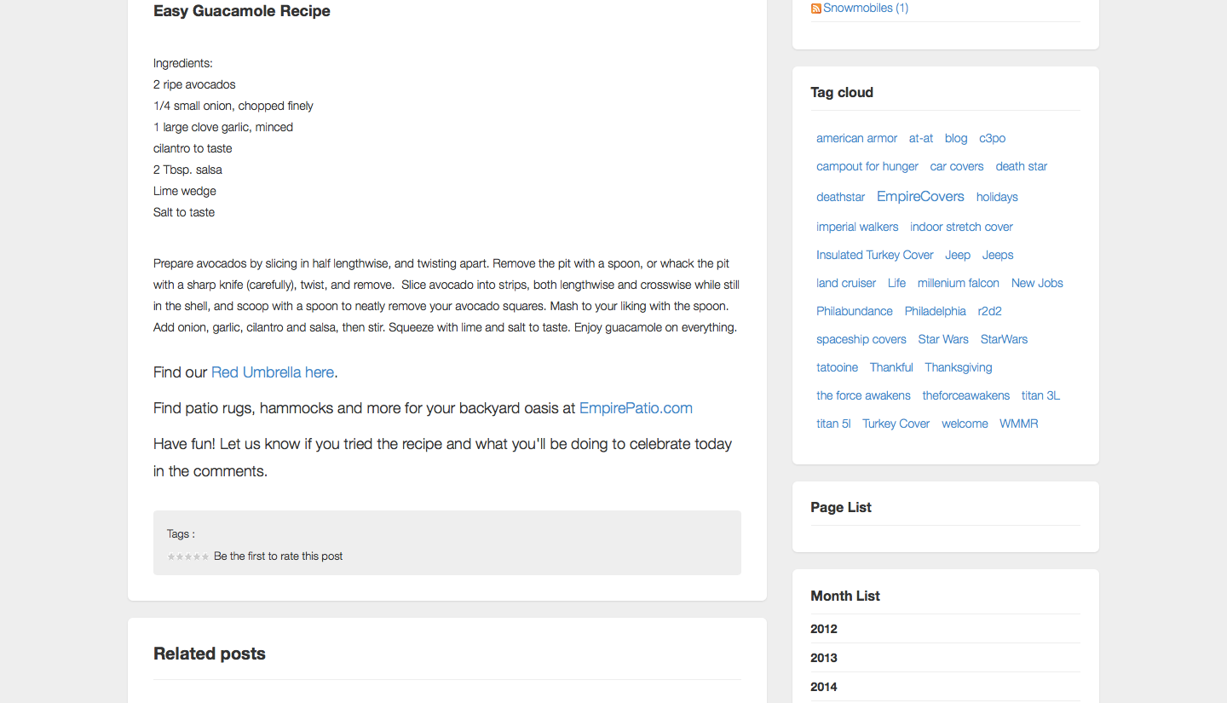This screenshot has width=1227, height=703.
Task: Click the WMMR tag
Action: coord(1018,424)
